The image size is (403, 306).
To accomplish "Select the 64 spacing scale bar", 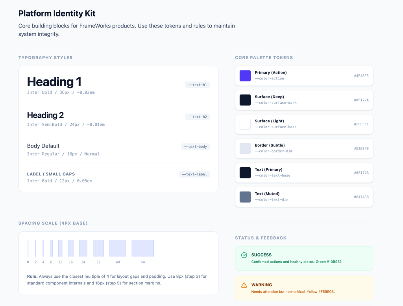I will 142,249.
